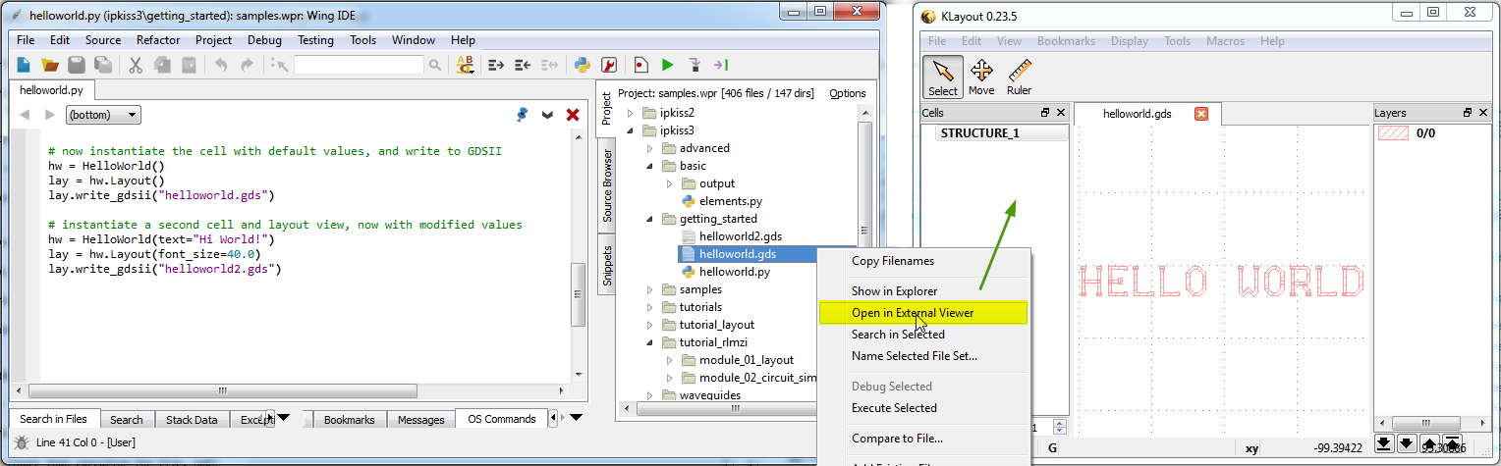The image size is (1501, 466).
Task: Open the Source Browser side tab
Action: [606, 185]
